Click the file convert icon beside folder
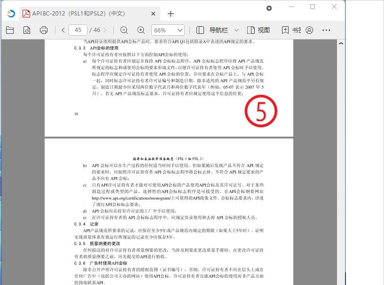This screenshot has height=285, width=384. coord(27,30)
